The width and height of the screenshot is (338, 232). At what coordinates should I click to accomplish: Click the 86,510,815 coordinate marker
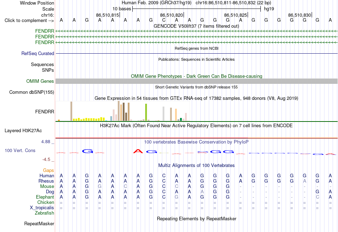(107, 15)
